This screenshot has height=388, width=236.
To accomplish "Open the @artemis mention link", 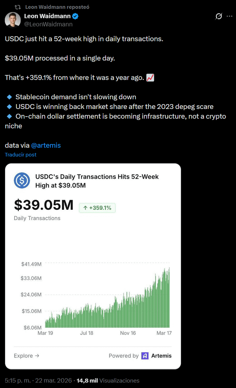I will [x=46, y=145].
